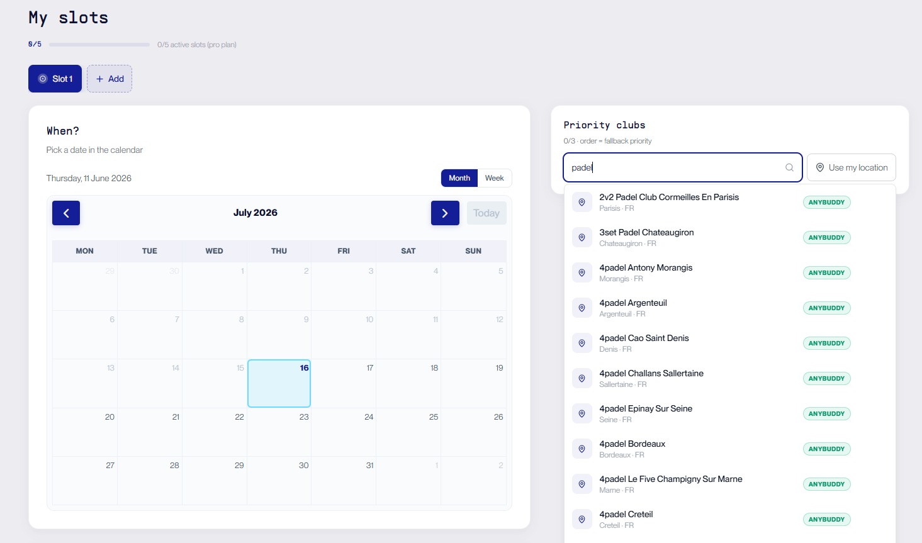Click the pin icon beside 2v2 Padel Club Cormeilles
This screenshot has width=922, height=543.
pyautogui.click(x=582, y=202)
